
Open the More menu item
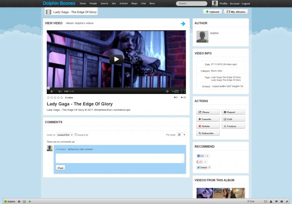[152, 4]
